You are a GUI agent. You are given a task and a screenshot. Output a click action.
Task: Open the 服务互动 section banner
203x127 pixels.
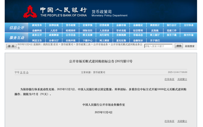pos(17,38)
